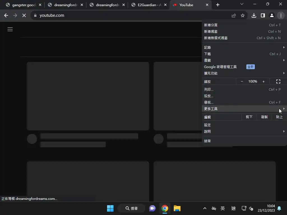View site information lock icon
Image resolution: width=287 pixels, height=215 pixels.
35,16
